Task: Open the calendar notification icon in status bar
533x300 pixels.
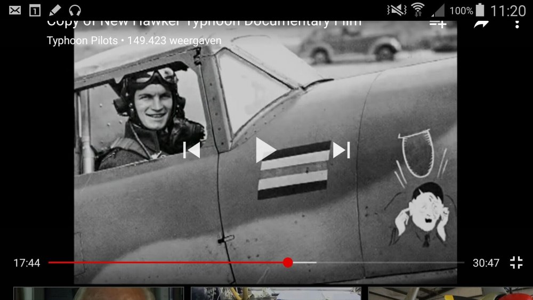Action: [x=35, y=11]
